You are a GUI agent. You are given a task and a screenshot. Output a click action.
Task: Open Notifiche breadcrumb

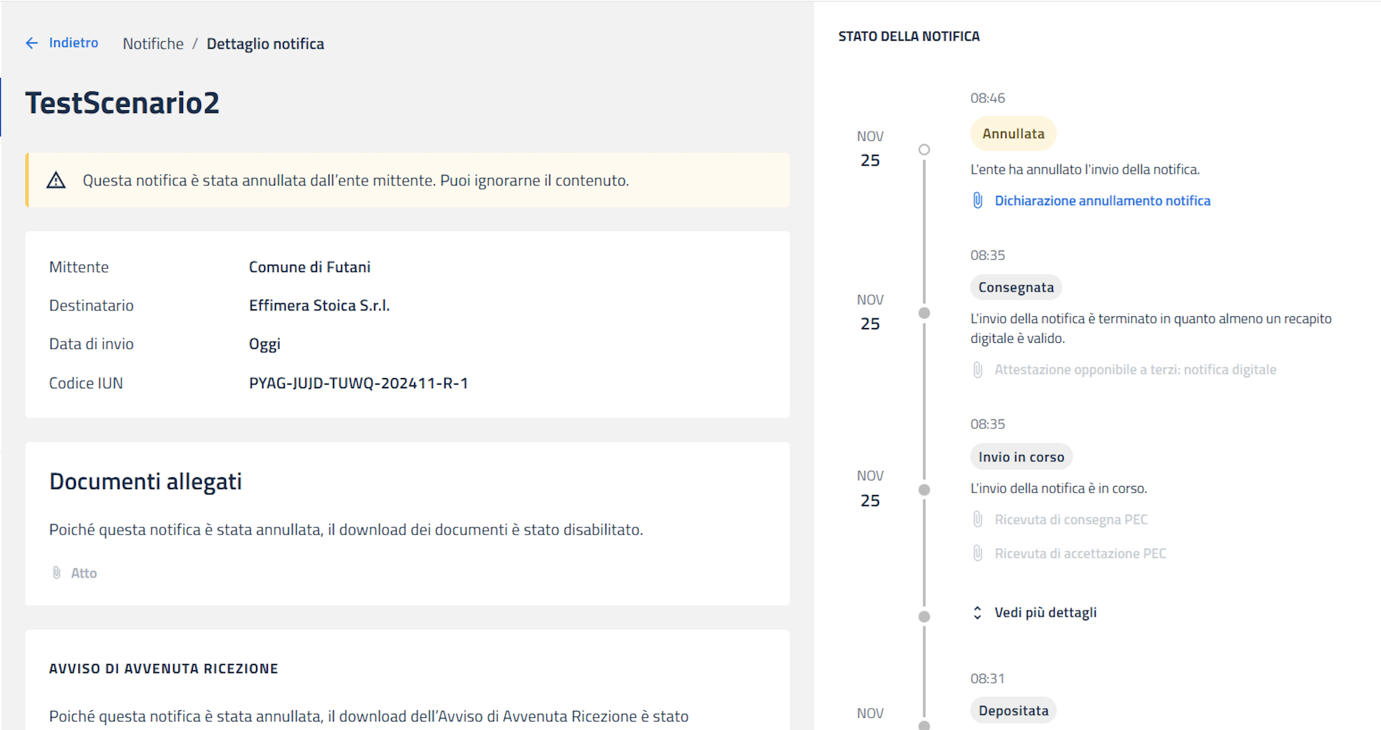(x=153, y=44)
